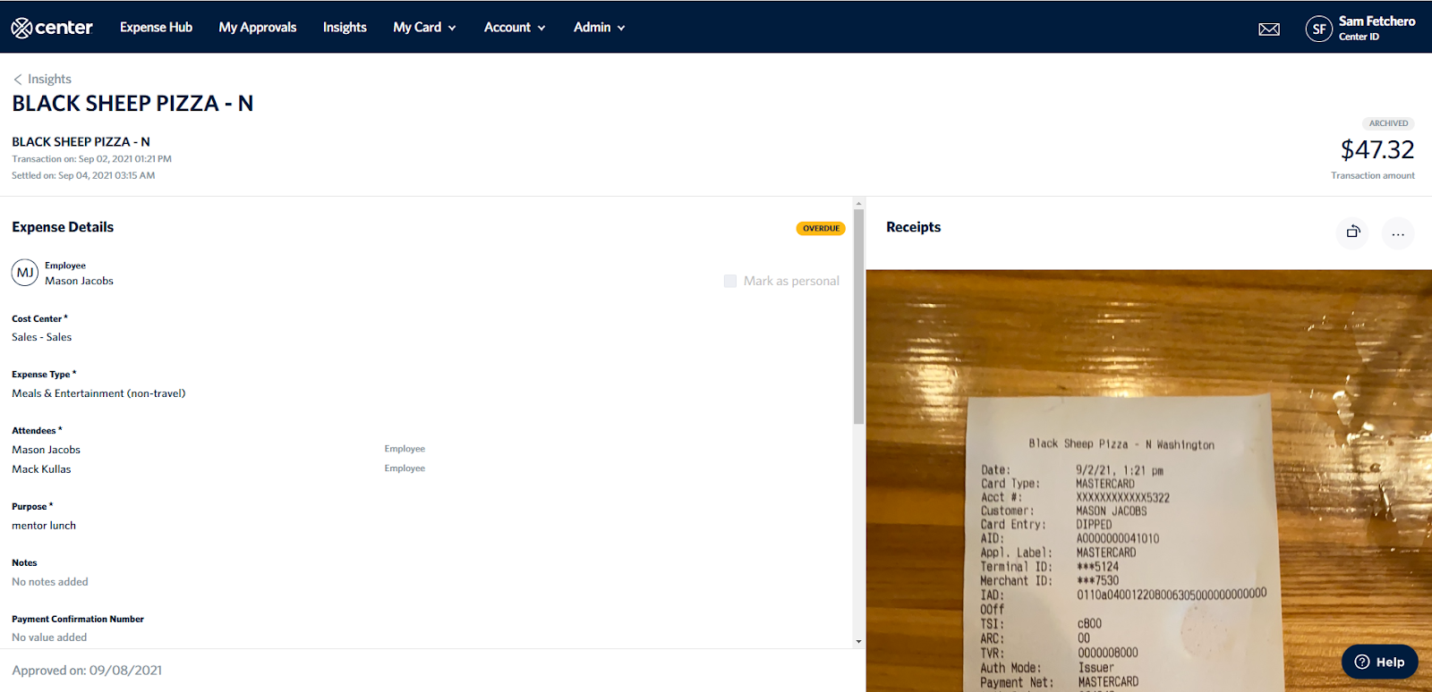Open the Insights navigation tab
This screenshot has height=692, width=1432.
tap(345, 28)
